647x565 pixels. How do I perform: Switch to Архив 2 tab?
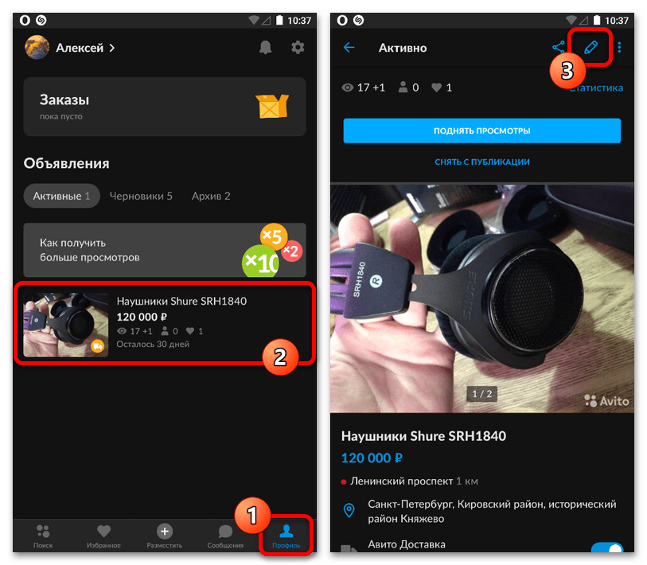pos(211,196)
